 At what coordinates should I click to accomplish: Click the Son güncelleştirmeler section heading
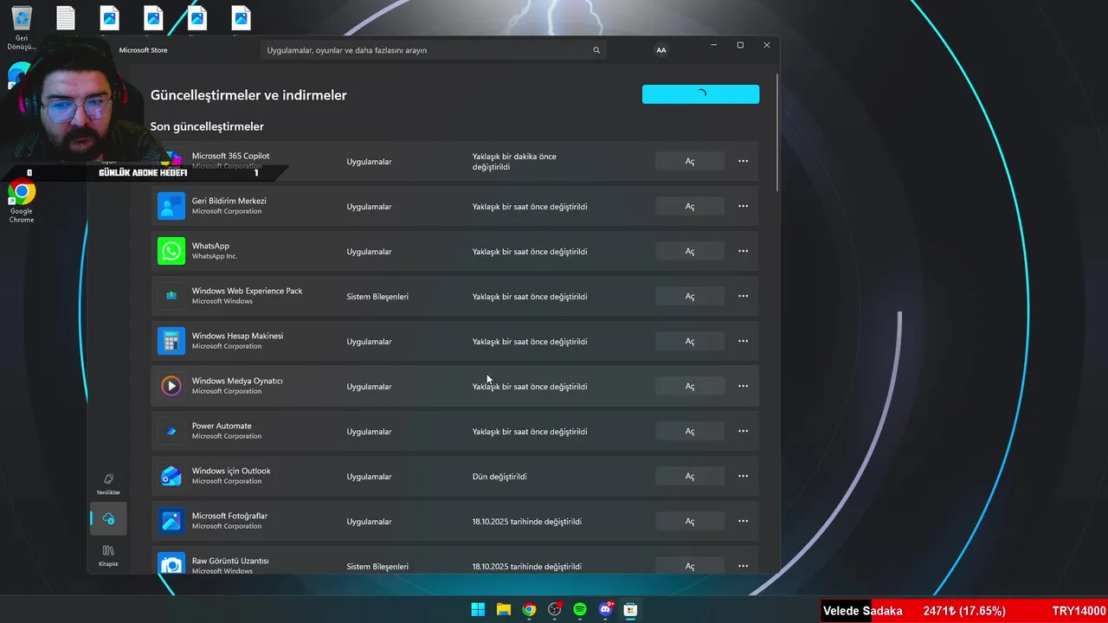click(x=207, y=126)
